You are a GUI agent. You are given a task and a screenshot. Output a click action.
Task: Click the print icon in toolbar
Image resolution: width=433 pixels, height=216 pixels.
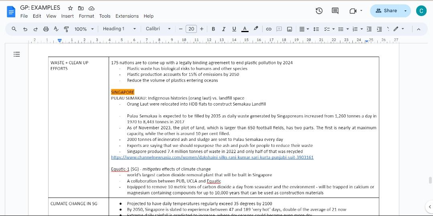point(46,29)
